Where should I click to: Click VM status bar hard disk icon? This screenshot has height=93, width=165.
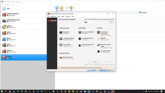click(x=88, y=70)
